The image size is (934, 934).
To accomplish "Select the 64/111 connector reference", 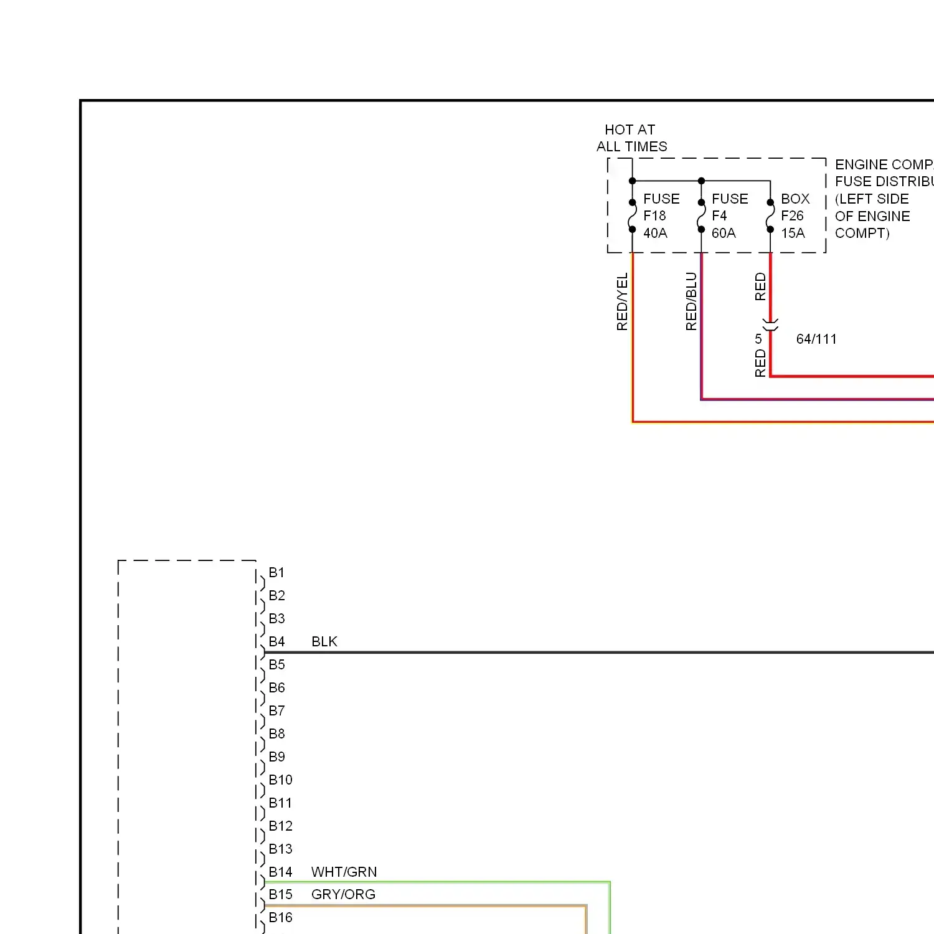I will (816, 339).
